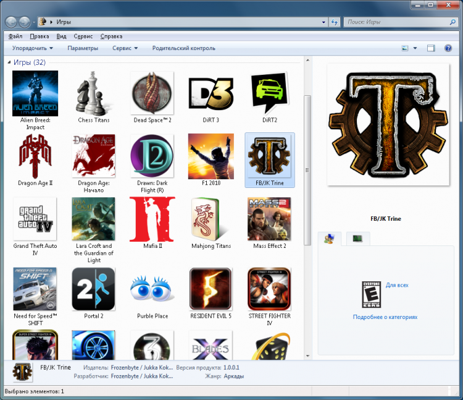Image resolution: width=463 pixels, height=400 pixels.
Task: Click the Forward navigation arrow
Action: point(25,22)
